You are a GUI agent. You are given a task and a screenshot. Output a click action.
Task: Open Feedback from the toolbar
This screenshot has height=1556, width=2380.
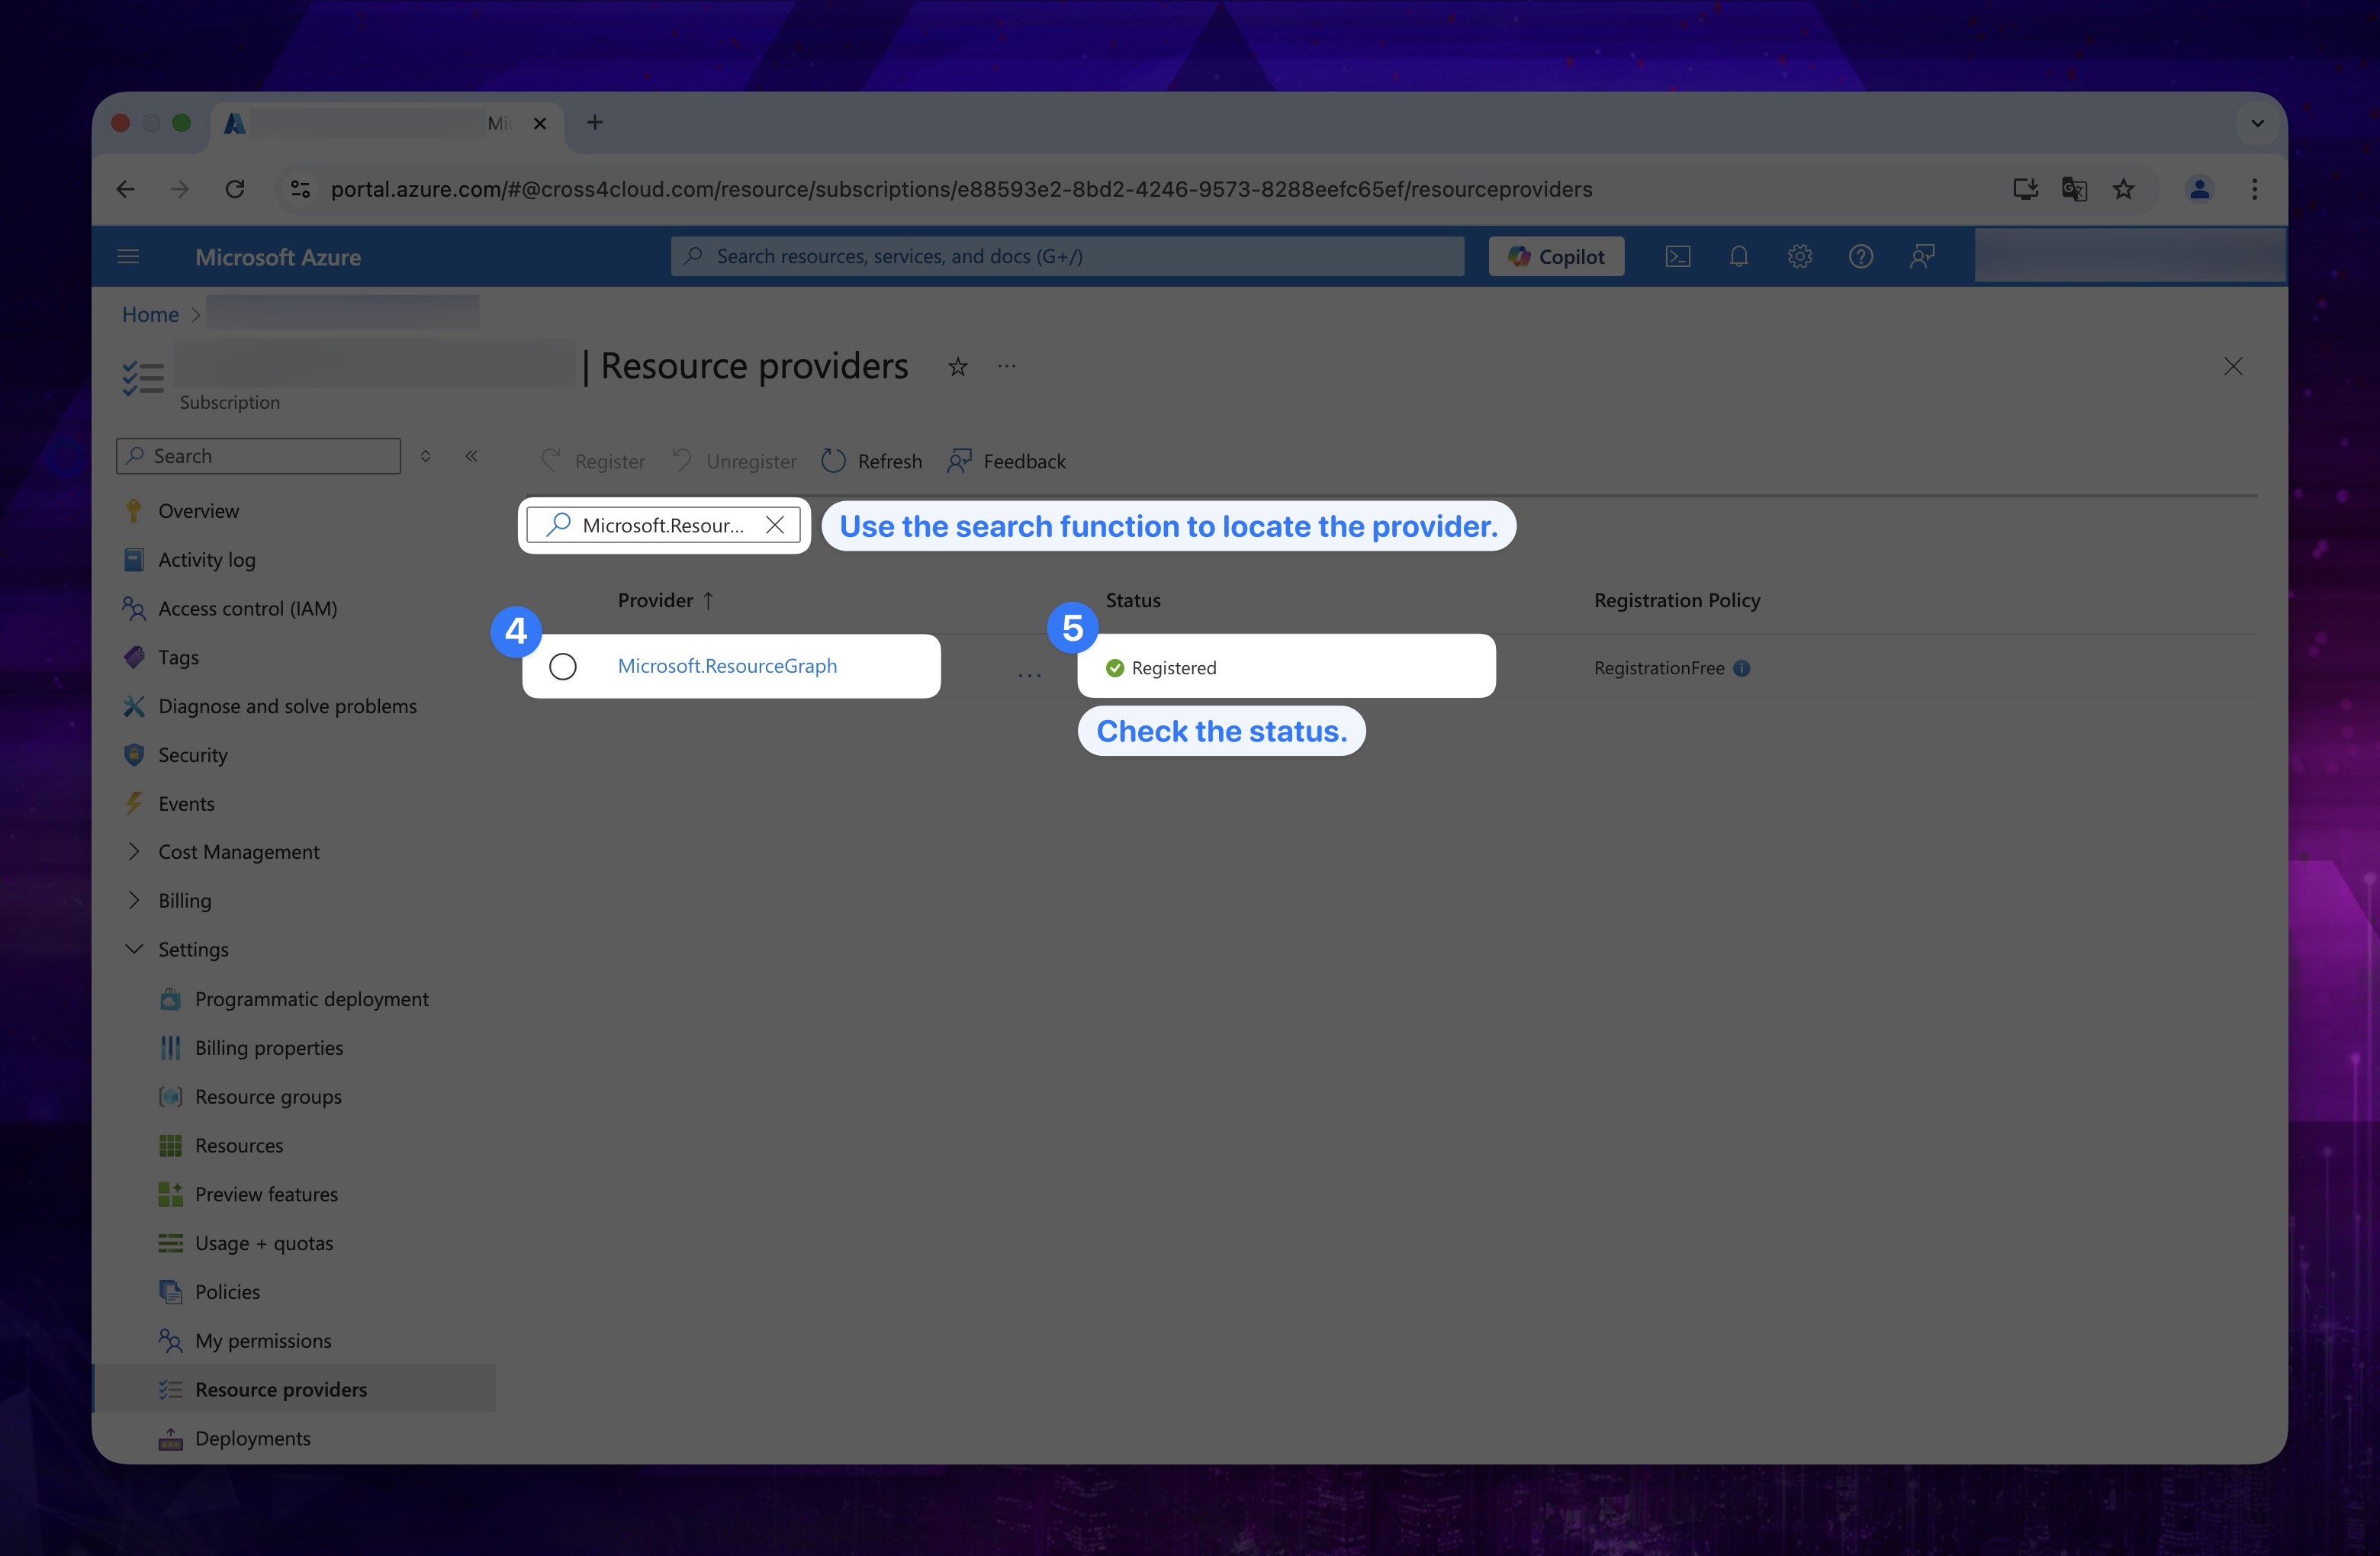1006,461
